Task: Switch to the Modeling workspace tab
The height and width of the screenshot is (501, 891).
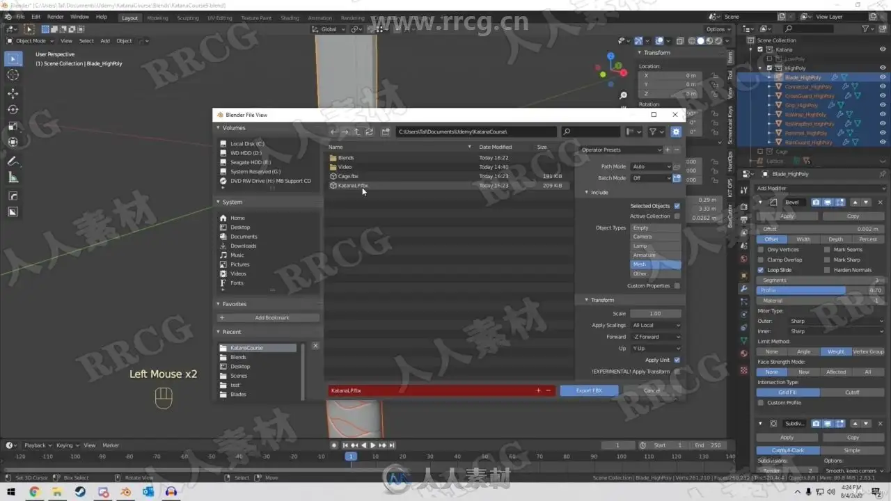Action: pyautogui.click(x=157, y=18)
